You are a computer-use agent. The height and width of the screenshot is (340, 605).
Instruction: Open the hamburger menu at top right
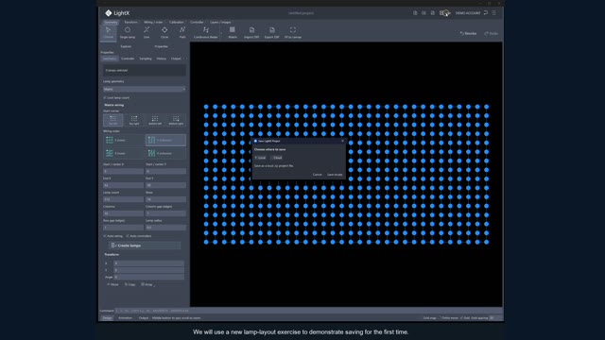[493, 12]
